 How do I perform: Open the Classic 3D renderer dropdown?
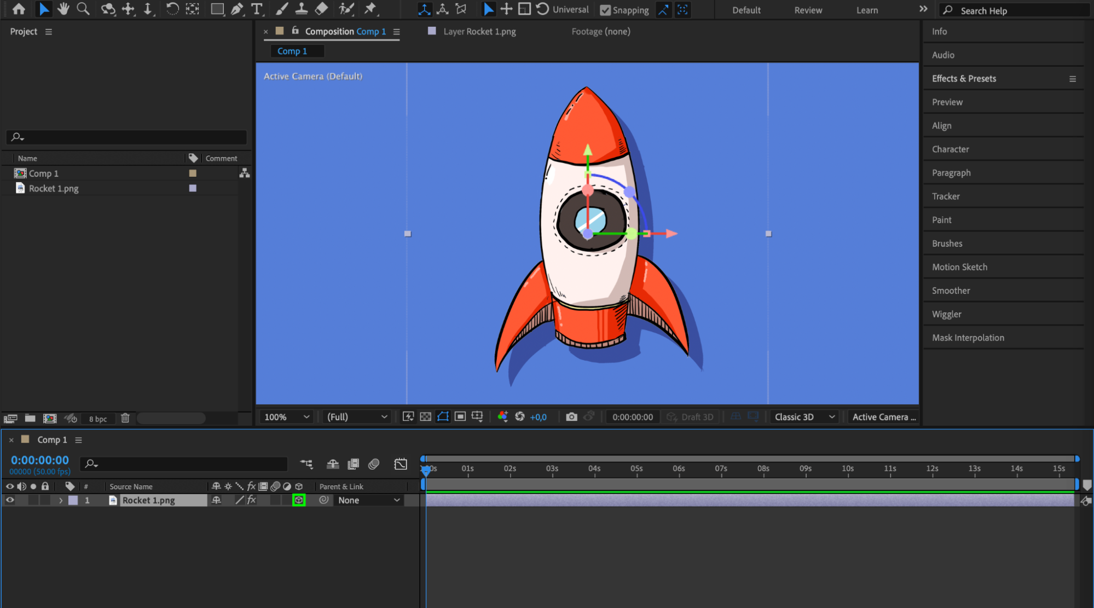(x=804, y=416)
